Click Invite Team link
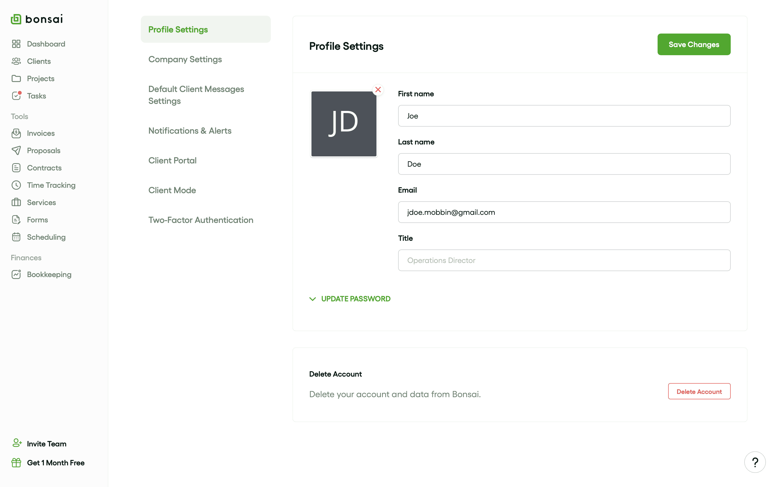This screenshot has height=487, width=780. 46,443
